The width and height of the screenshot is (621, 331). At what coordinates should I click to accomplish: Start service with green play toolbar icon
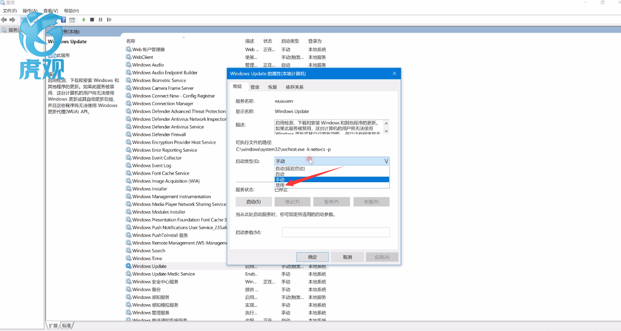[x=84, y=20]
